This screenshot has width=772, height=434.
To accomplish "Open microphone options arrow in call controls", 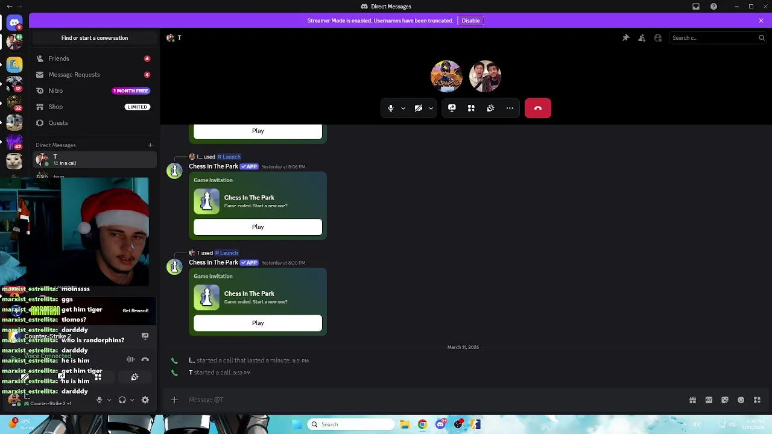I will point(403,108).
